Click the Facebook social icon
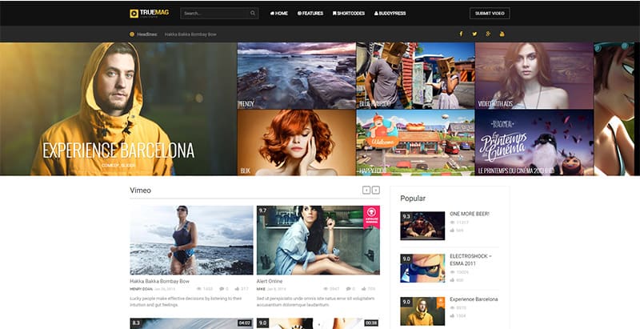640x329 pixels. pyautogui.click(x=461, y=34)
